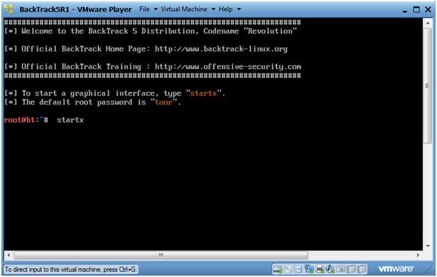
Task: Click the vertical scrollbar down arrow
Action: point(427,246)
